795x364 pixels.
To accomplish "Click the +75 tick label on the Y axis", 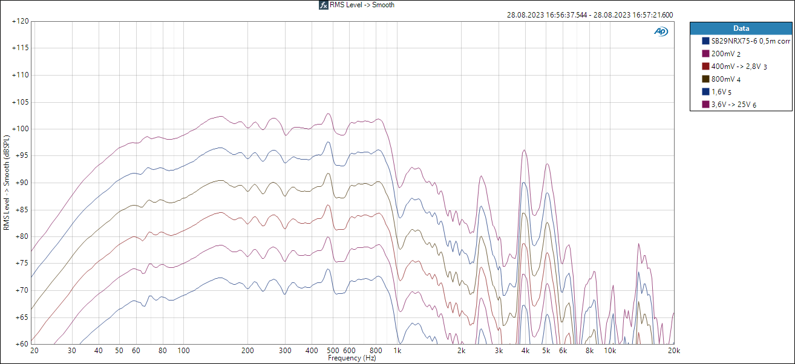I will pos(22,263).
